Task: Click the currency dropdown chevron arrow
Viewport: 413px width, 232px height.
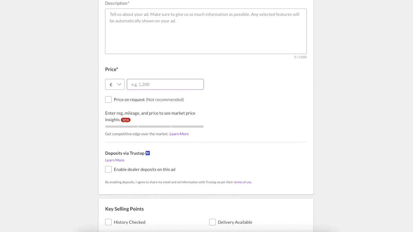Action: pos(119,84)
